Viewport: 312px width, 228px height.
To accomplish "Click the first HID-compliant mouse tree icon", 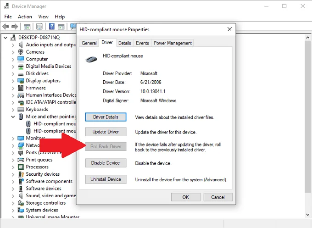I will click(28, 124).
